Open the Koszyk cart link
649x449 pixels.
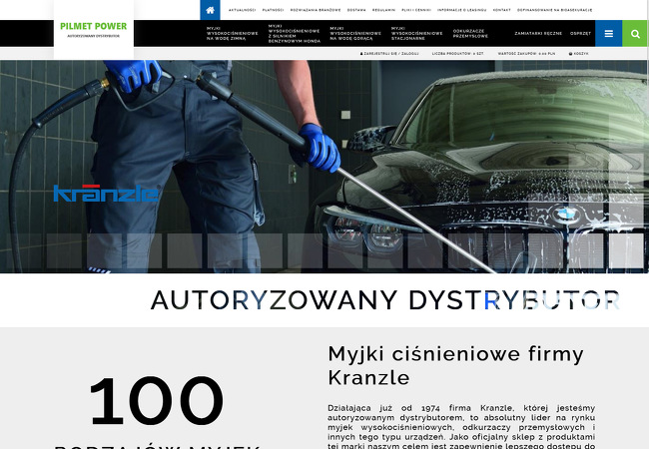(579, 54)
